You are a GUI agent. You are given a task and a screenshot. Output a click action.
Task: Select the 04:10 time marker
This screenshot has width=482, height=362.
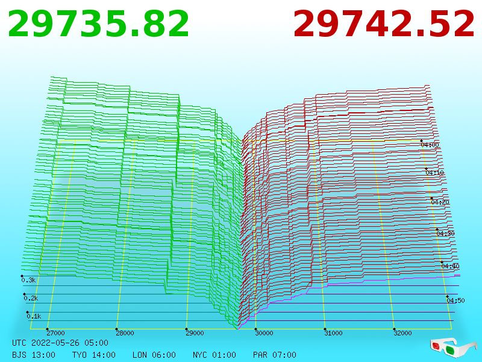click(x=434, y=173)
